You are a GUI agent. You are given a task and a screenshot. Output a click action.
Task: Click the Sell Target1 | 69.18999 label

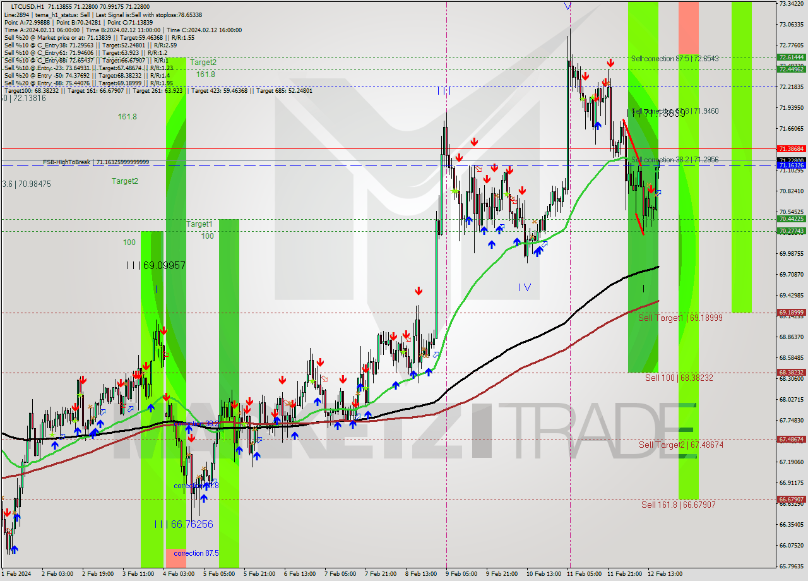680,318
